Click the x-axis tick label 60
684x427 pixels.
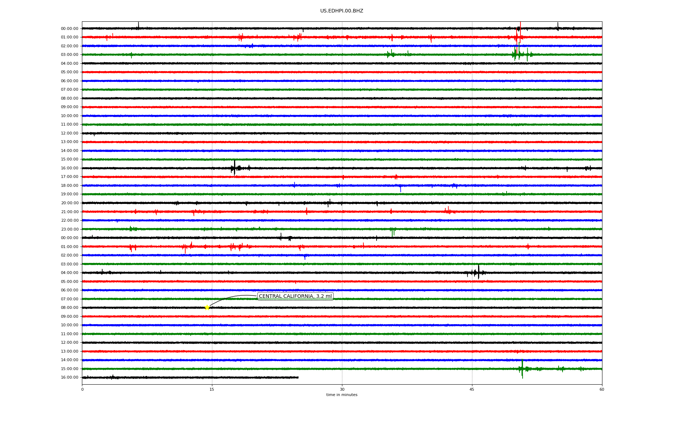point(602,389)
